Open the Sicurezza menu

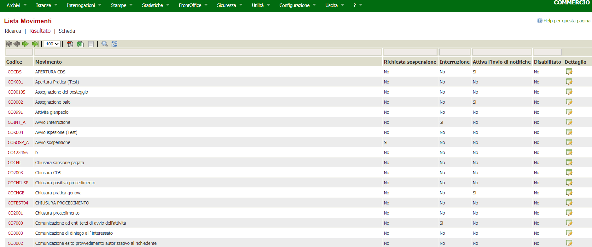(229, 5)
